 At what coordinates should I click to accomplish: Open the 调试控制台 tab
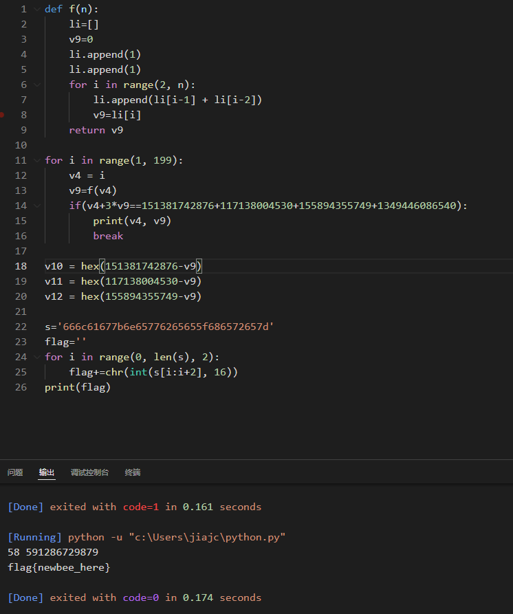[x=89, y=473]
